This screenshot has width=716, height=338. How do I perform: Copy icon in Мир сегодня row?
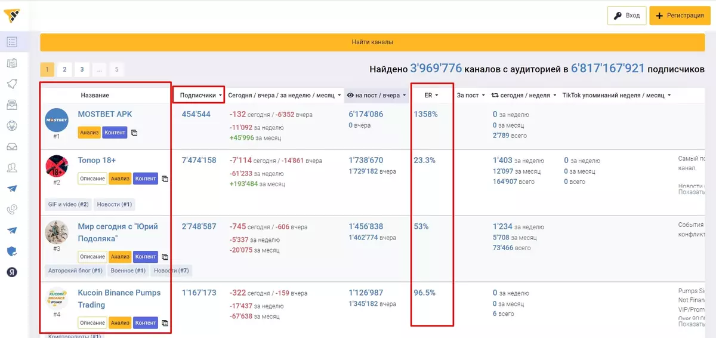point(165,257)
